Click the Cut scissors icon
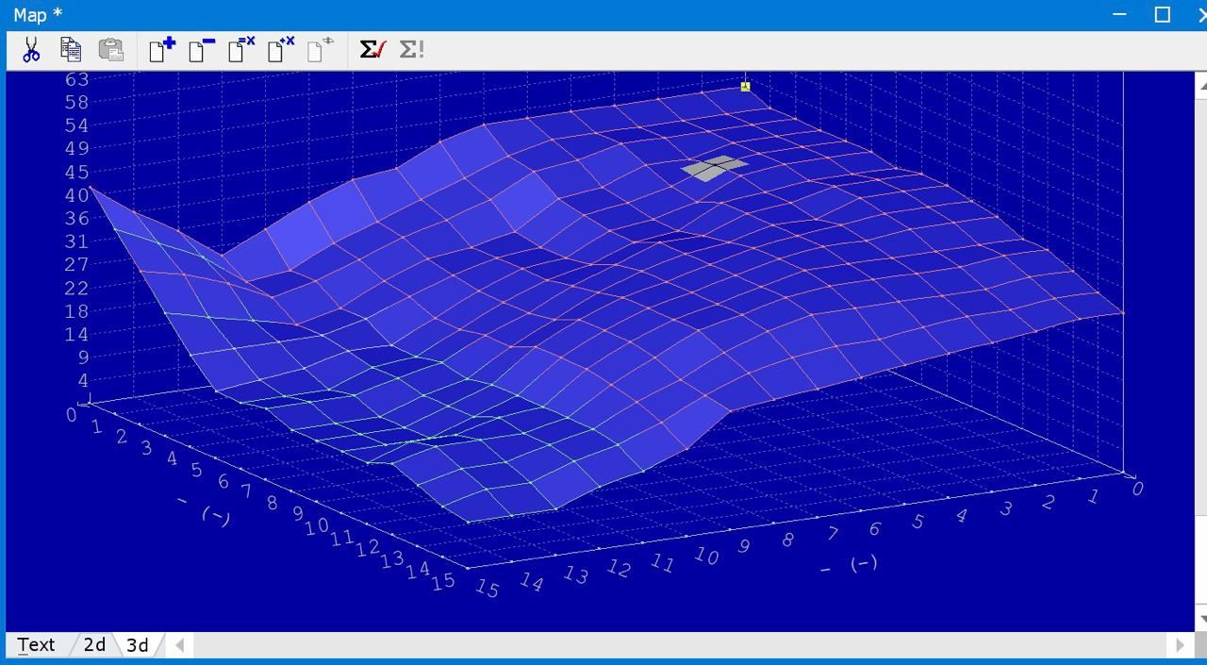Image resolution: width=1207 pixels, height=665 pixels. [31, 50]
